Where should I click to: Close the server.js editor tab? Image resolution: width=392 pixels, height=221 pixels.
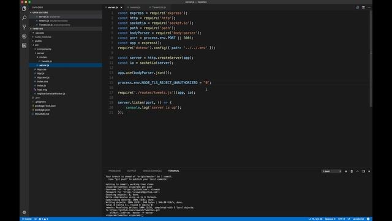pyautogui.click(x=121, y=7)
